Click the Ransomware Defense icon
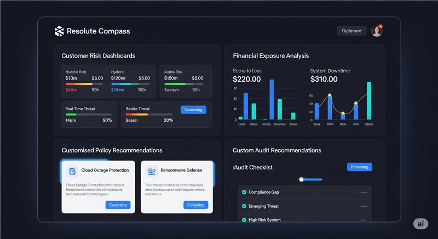 pyautogui.click(x=151, y=171)
